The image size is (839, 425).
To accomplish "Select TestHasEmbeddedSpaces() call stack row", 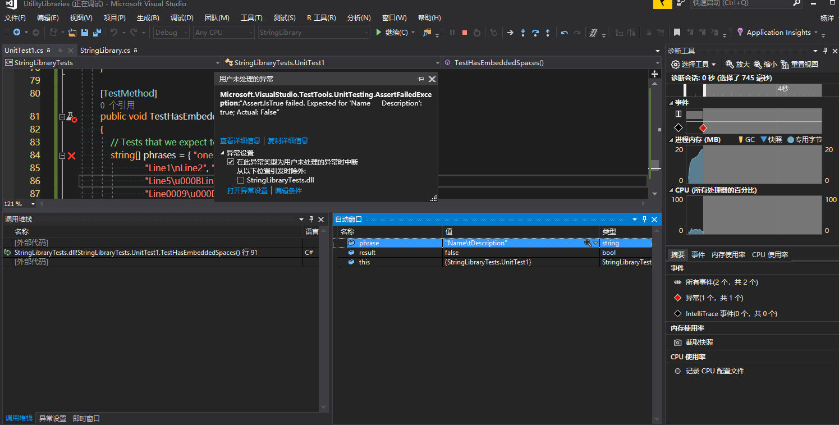I will tap(161, 253).
